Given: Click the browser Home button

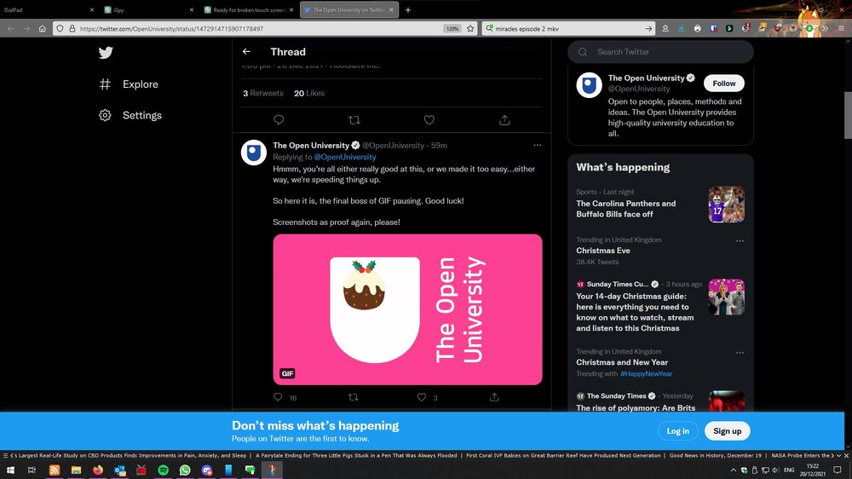Looking at the screenshot, I should pyautogui.click(x=42, y=28).
